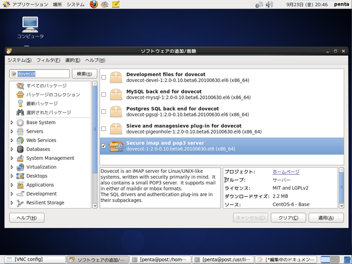The image size is (352, 264).
Task: Click the パッケージのコレクション icon
Action: point(20,95)
